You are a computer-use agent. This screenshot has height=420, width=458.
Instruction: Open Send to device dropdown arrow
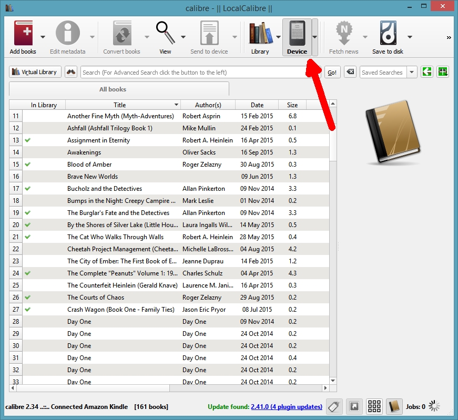point(235,37)
